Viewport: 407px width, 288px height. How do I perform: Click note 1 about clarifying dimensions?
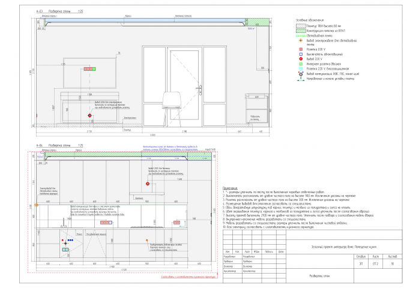coord(274,192)
